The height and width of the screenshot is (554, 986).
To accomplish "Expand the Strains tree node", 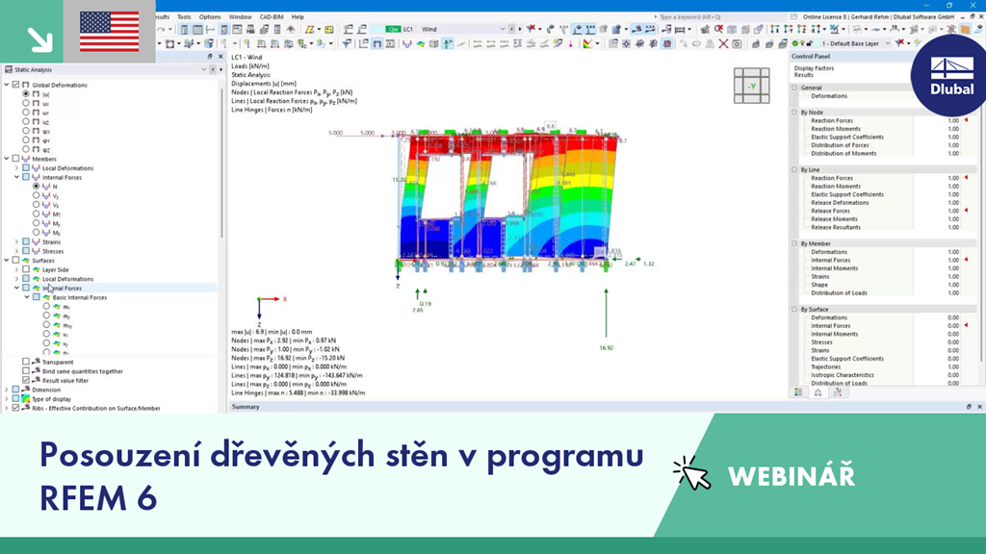I will coord(16,241).
